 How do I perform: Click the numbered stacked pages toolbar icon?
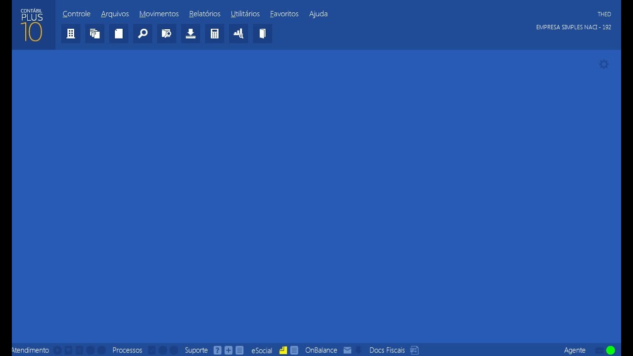point(95,34)
